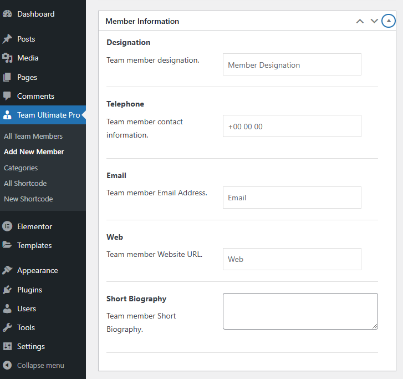Go to New Shortcode page
The image size is (403, 379).
click(x=28, y=199)
